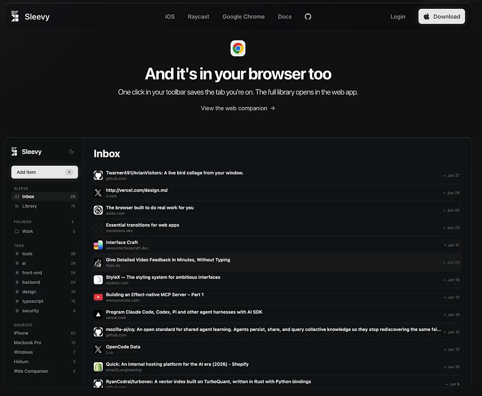The height and width of the screenshot is (396, 482).
Task: Open 'mozilla-ai/cq' item title
Action: [x=273, y=329]
